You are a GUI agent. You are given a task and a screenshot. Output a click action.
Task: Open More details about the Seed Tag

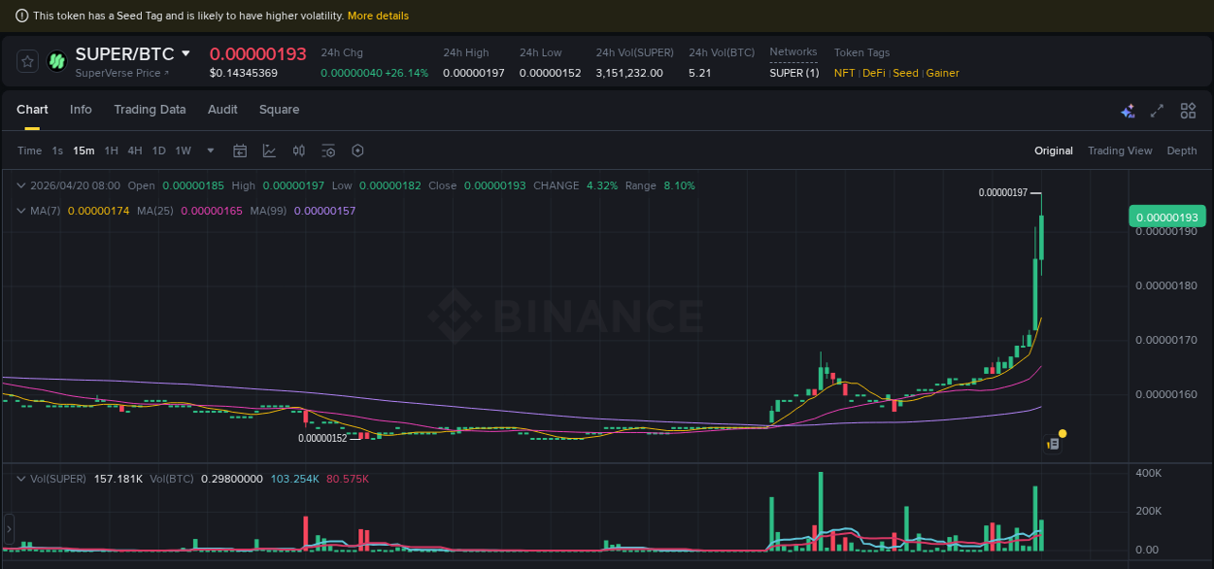pos(378,16)
